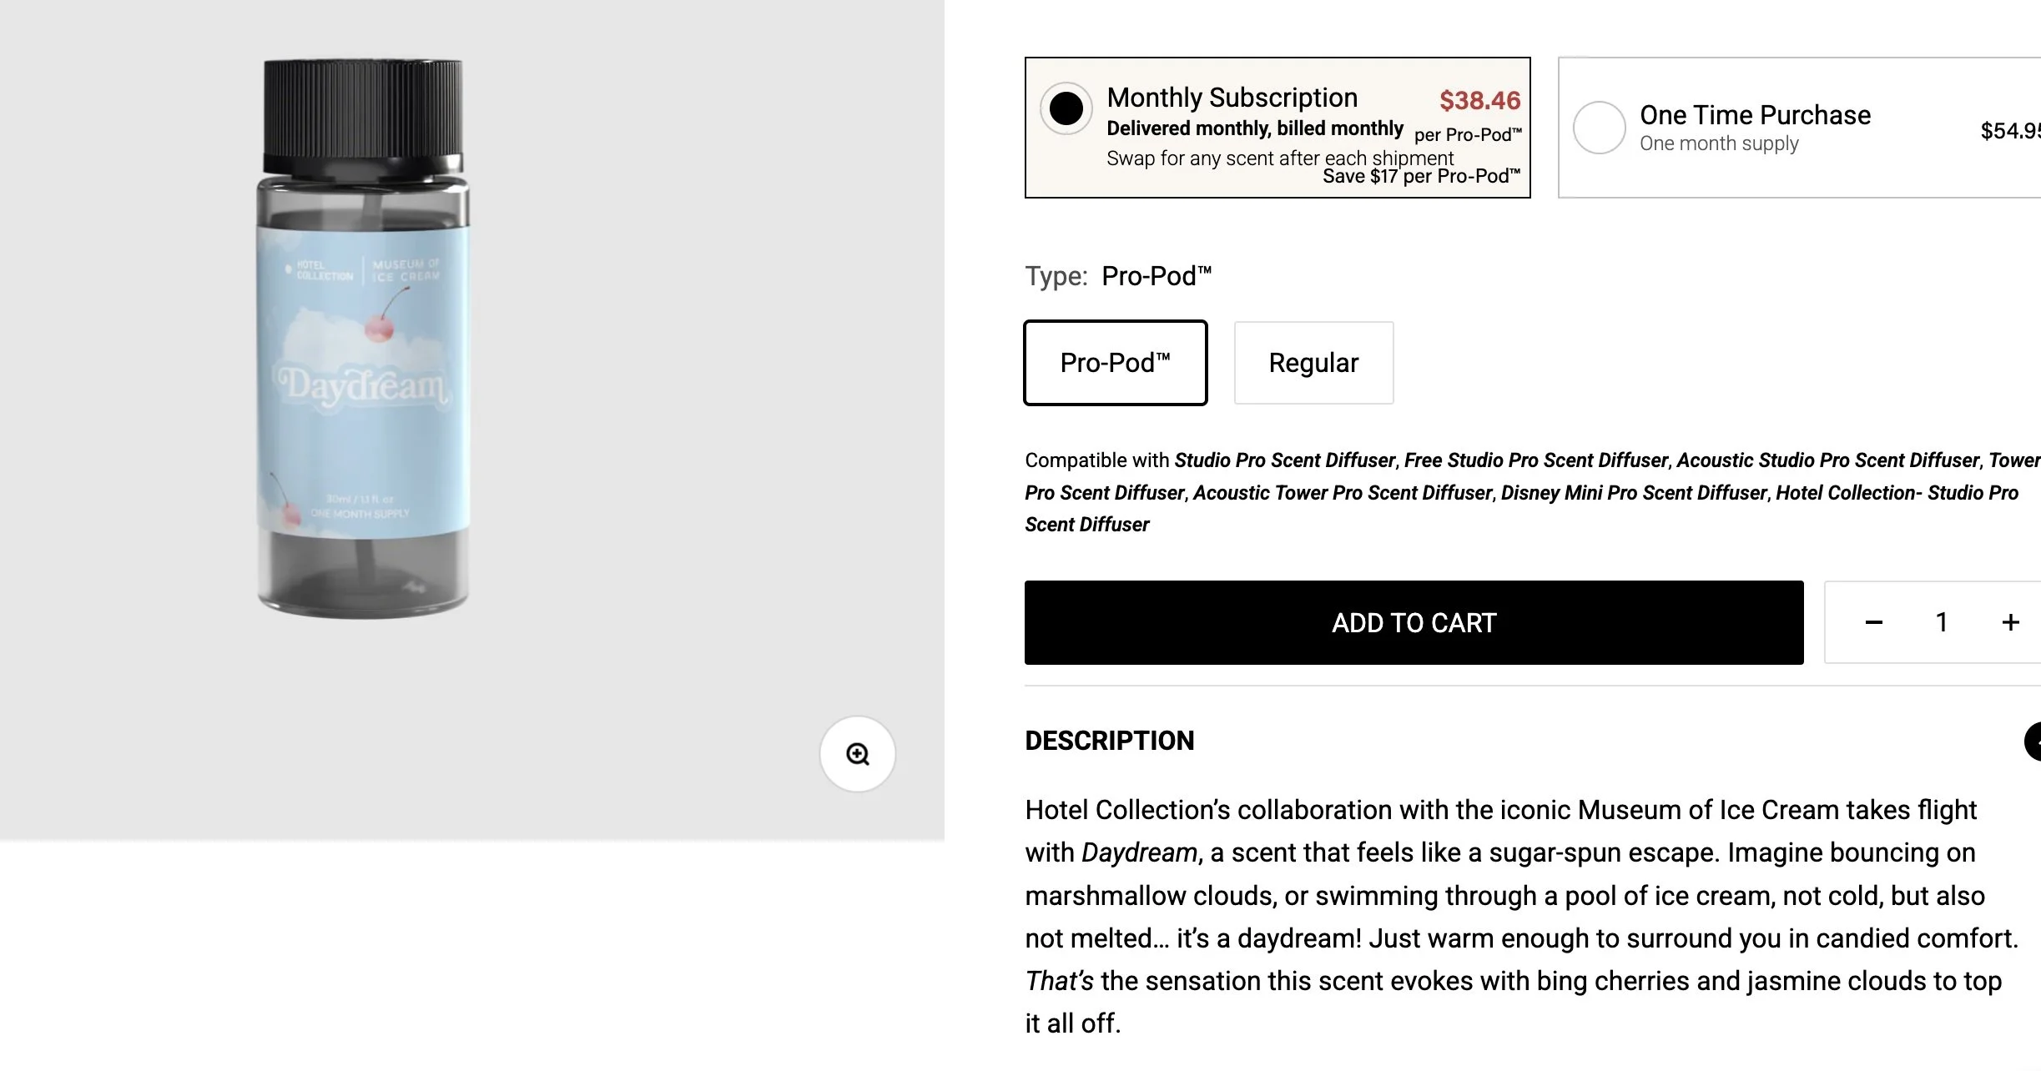Open the first Studio Pro Scent Diffuser link

coord(1284,460)
